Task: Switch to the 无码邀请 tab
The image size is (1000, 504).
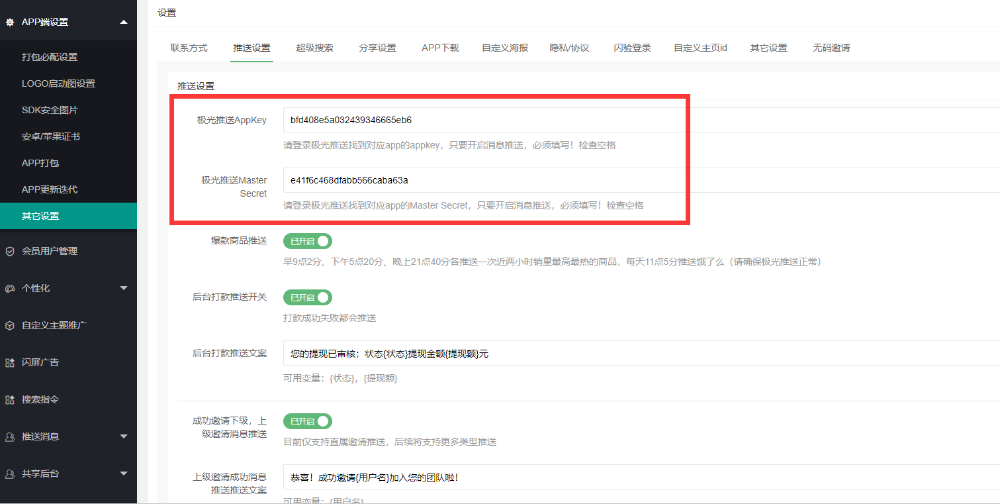Action: 831,48
